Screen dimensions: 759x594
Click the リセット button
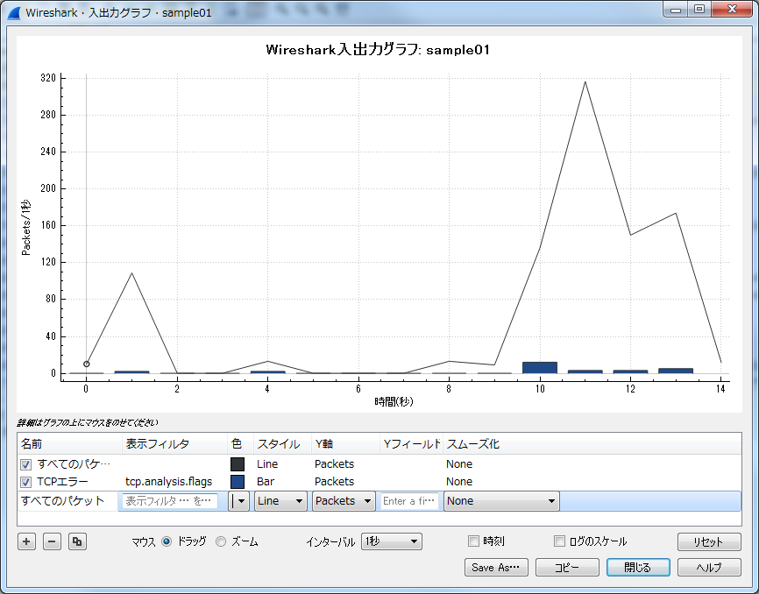pos(709,541)
